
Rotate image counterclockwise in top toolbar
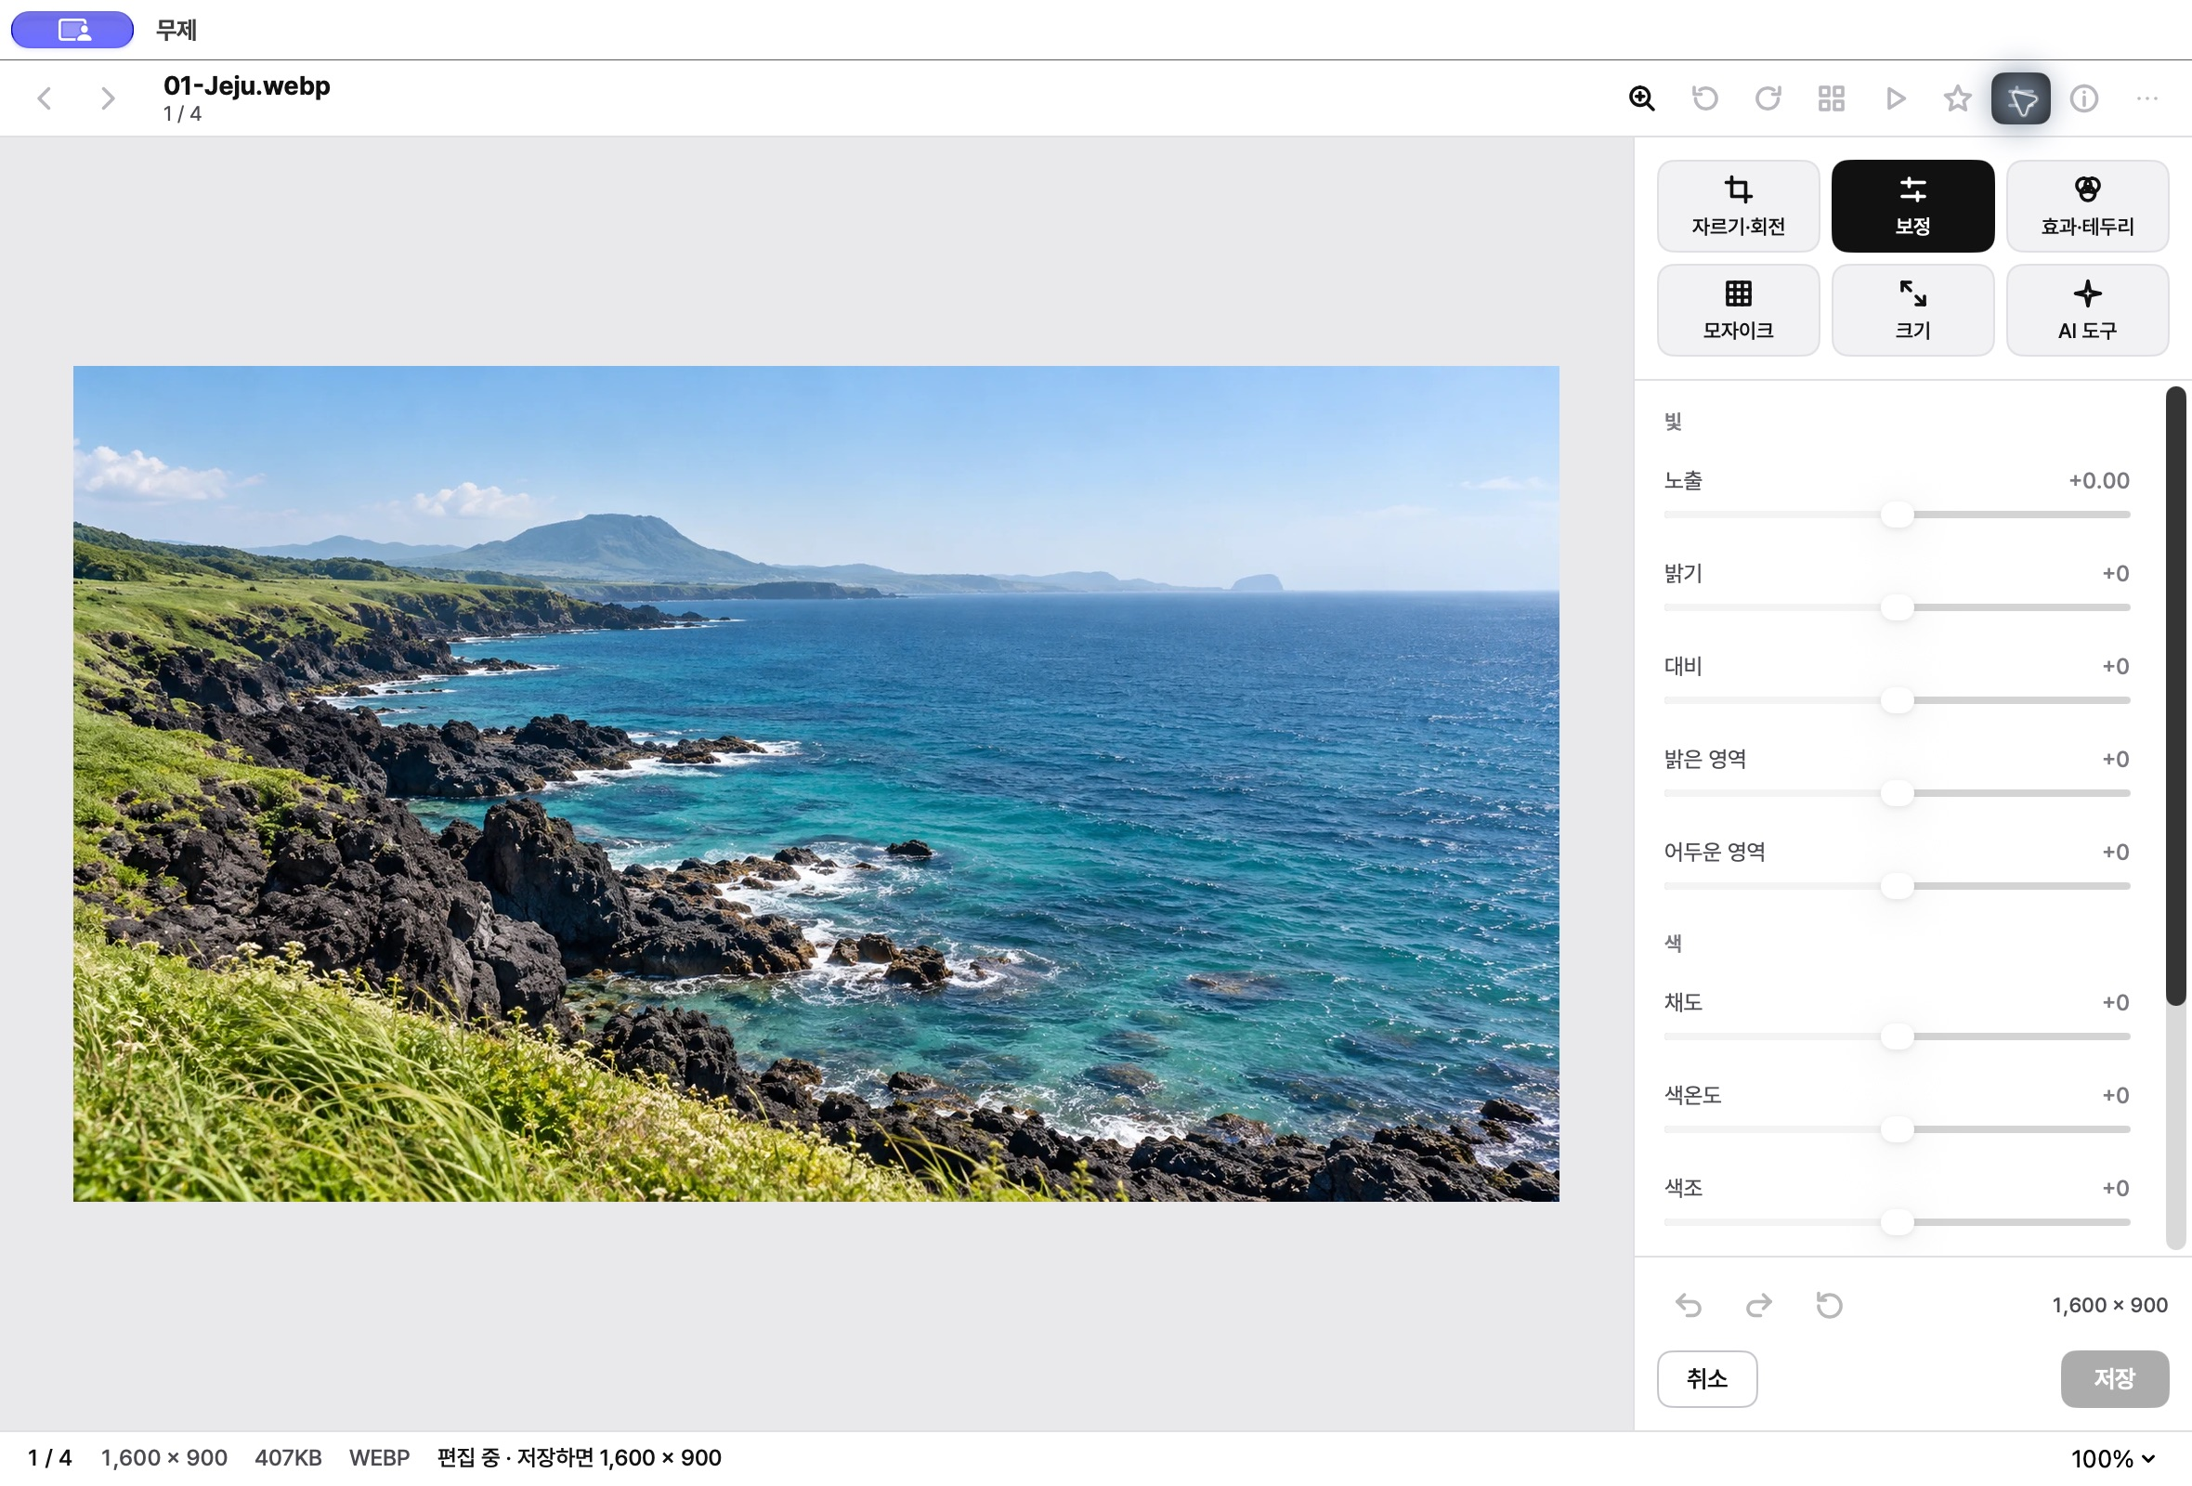pyautogui.click(x=1704, y=98)
